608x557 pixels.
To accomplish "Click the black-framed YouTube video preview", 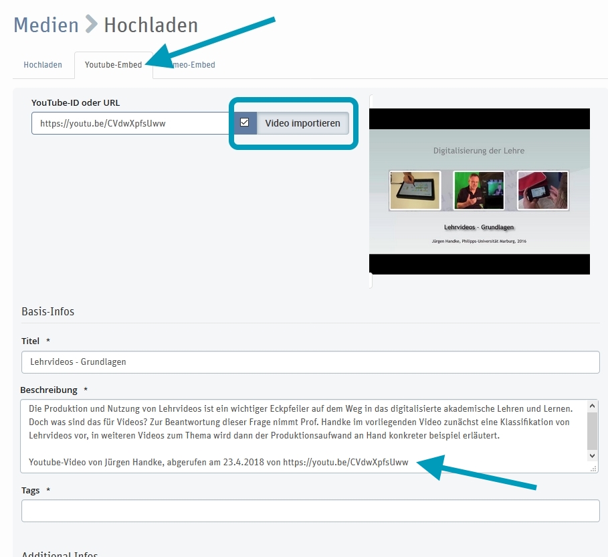I will (x=479, y=191).
